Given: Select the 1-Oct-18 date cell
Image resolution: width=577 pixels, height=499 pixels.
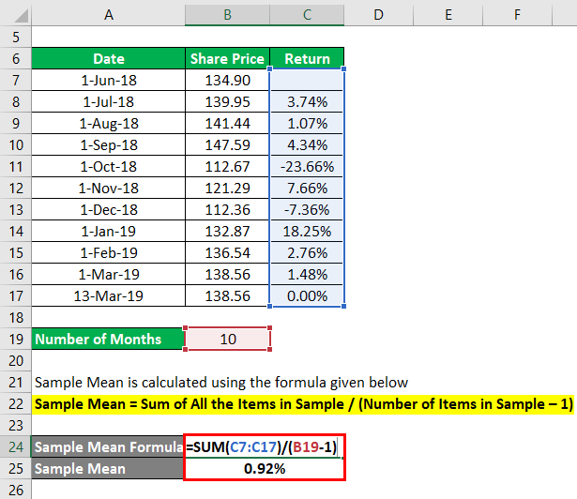Looking at the screenshot, I should tap(109, 166).
